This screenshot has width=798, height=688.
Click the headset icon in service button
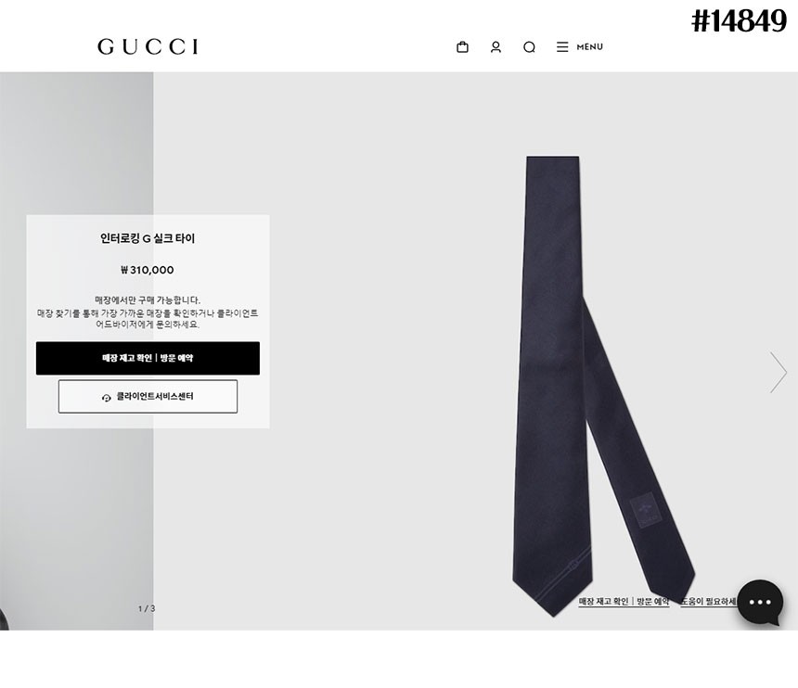point(107,398)
